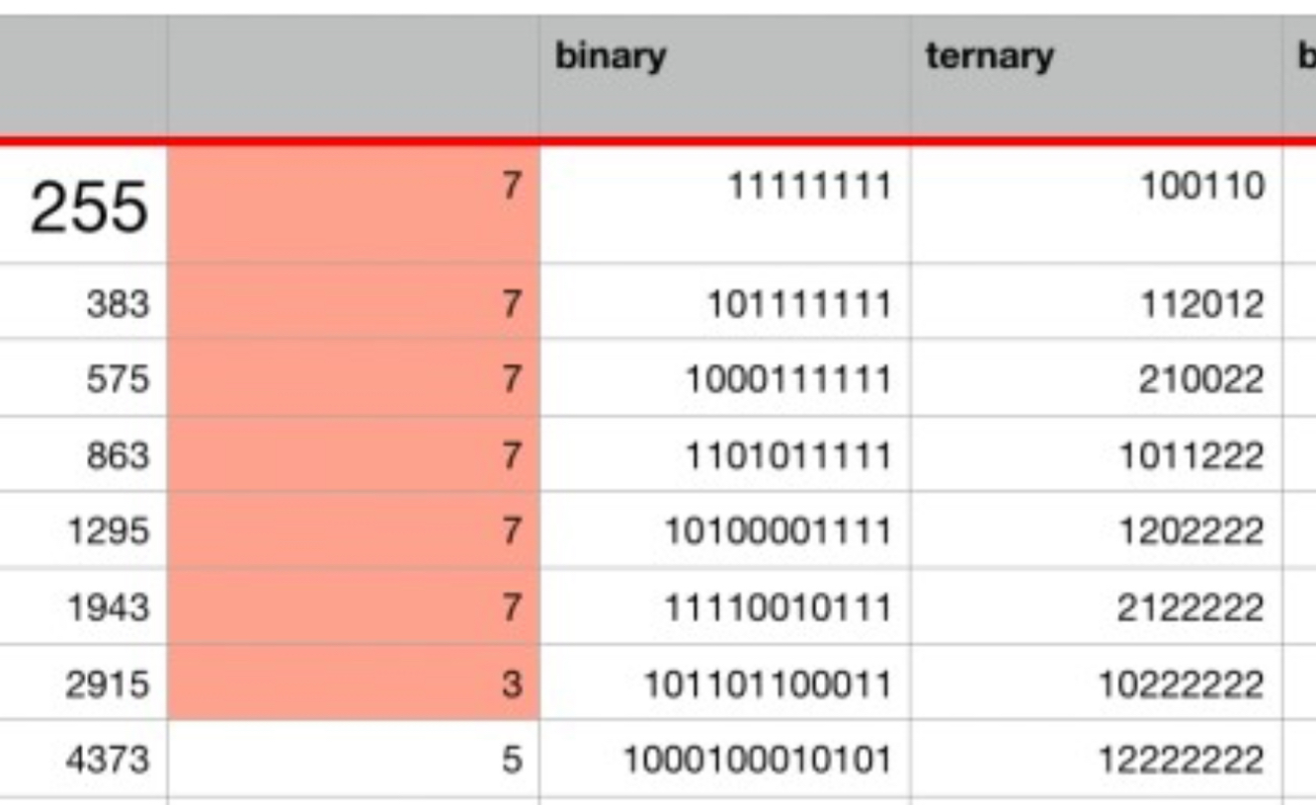
Task: Select ternary cell 100110
Action: point(1202,186)
